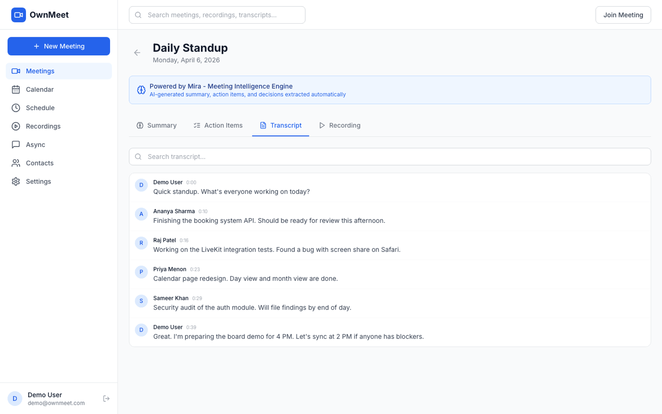Image resolution: width=662 pixels, height=414 pixels.
Task: Click the line about LiveKit integration tests
Action: tap(277, 250)
